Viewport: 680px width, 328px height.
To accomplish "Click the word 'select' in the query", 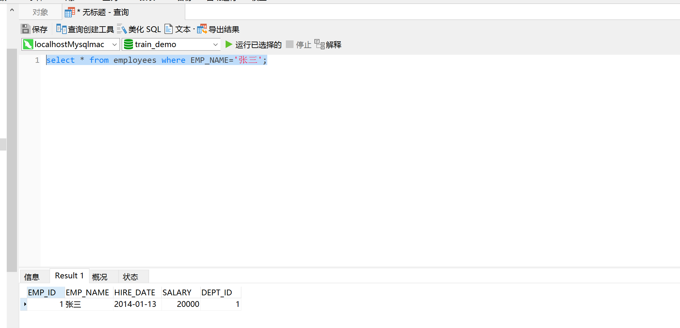I will (x=61, y=60).
